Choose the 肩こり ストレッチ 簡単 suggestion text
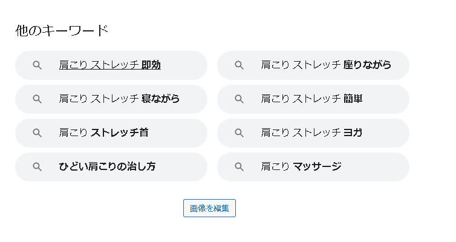This screenshot has height=242, width=456. point(311,99)
